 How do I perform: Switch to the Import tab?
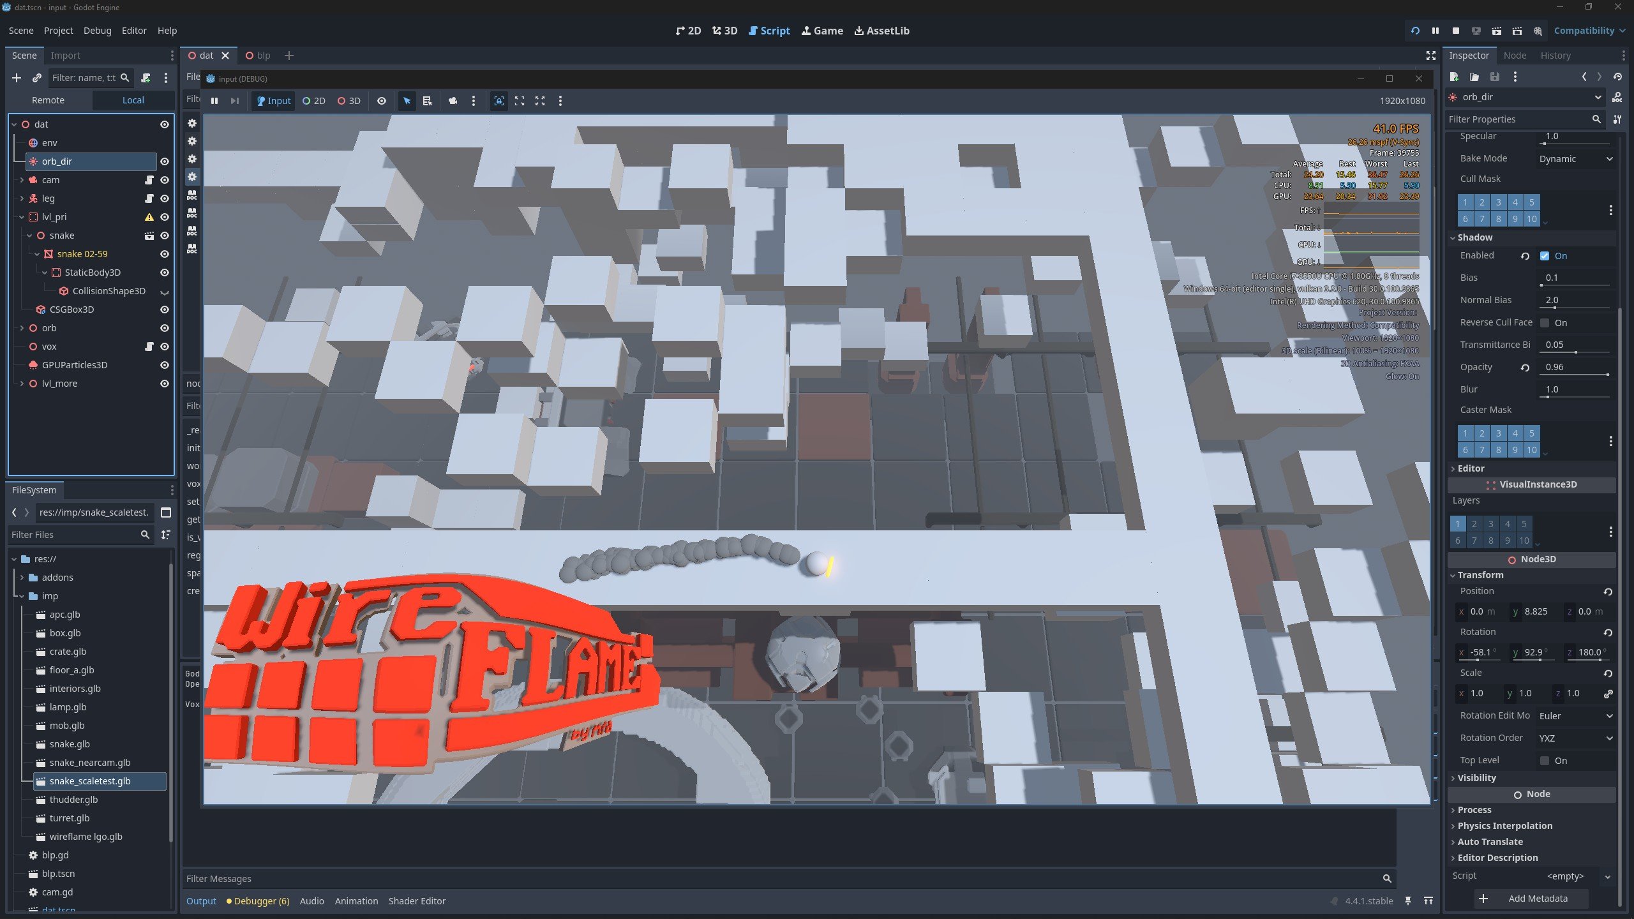[65, 56]
